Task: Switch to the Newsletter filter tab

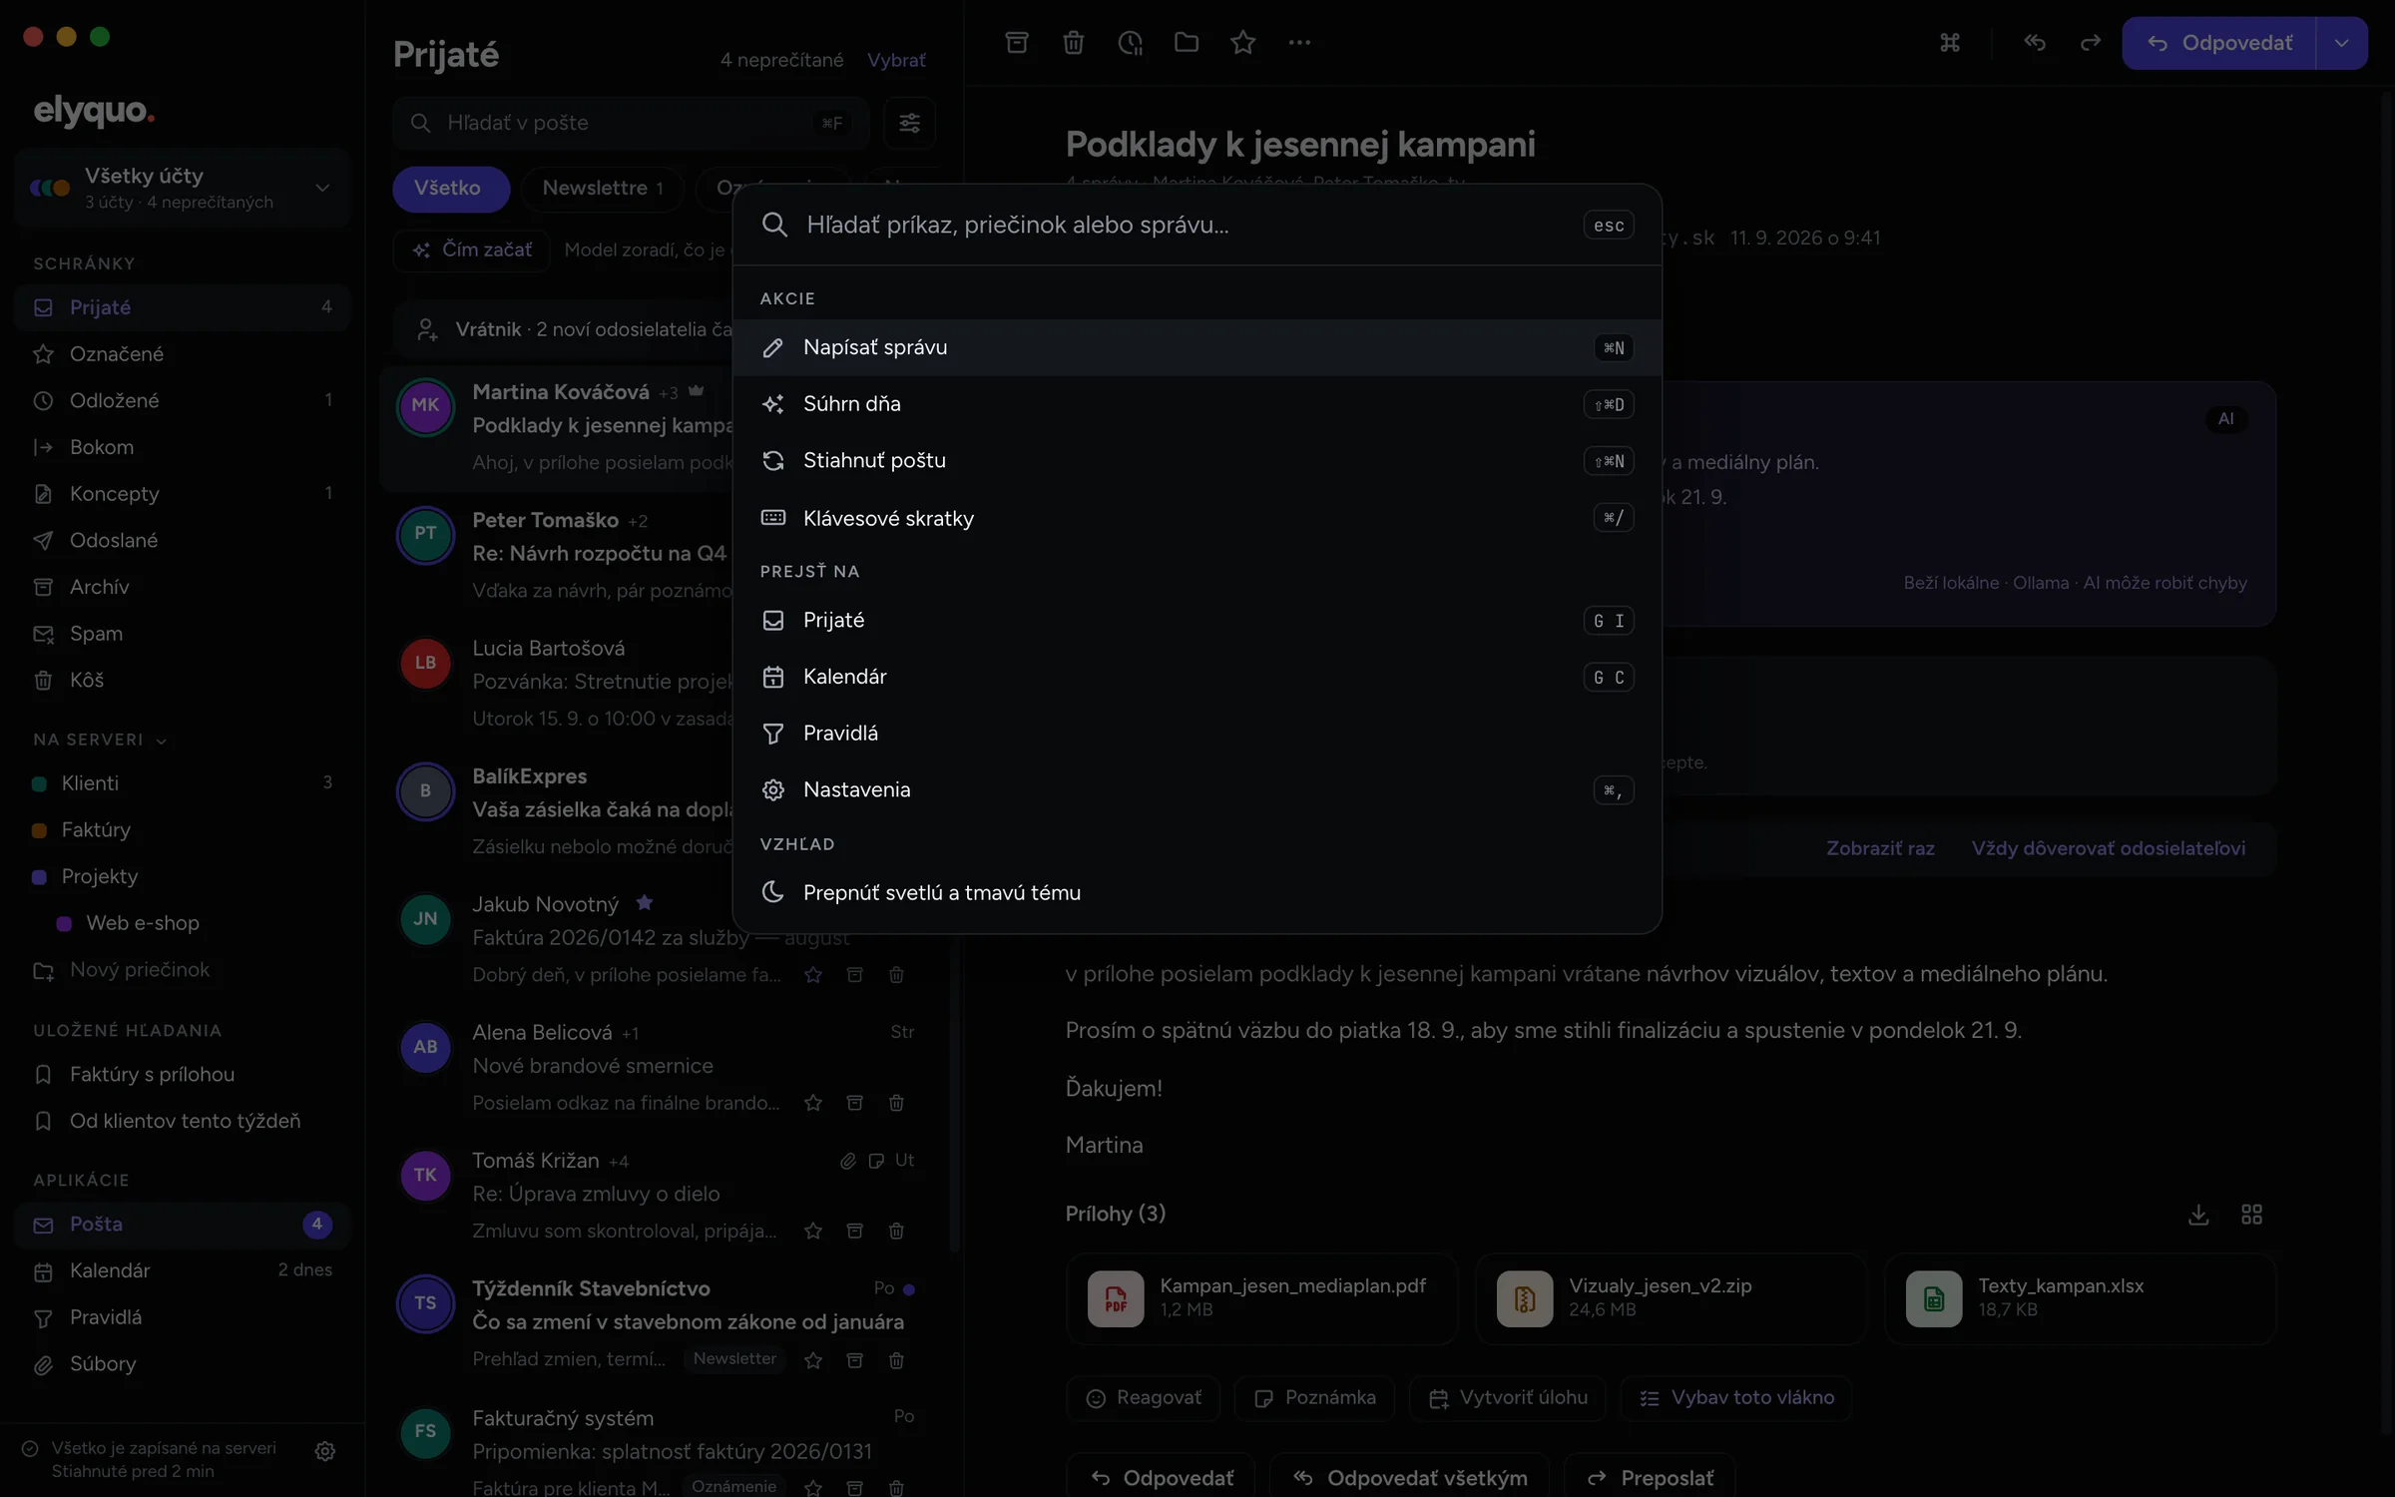Action: [602, 188]
